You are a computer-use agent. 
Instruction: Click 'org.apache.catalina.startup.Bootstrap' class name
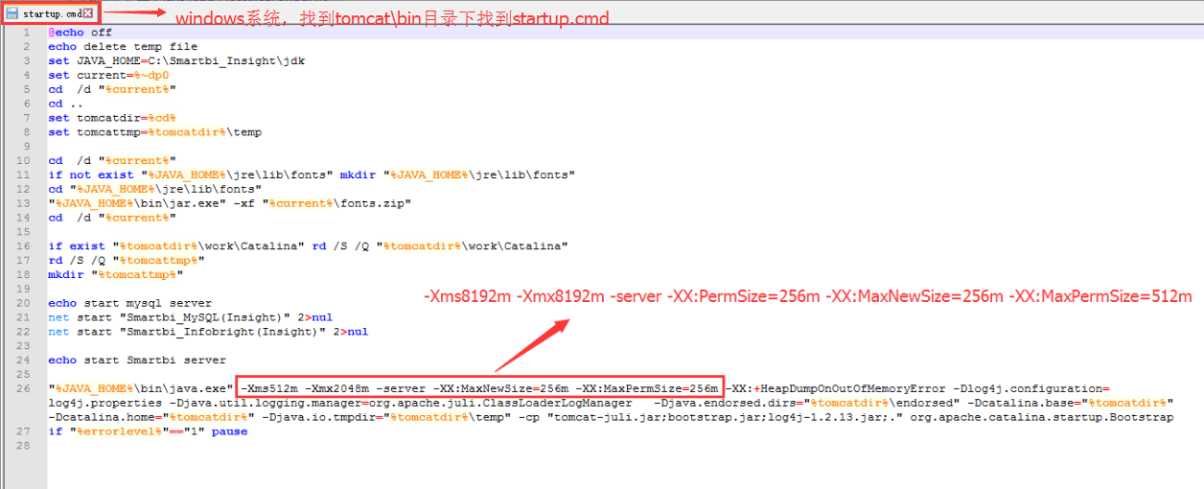point(1042,417)
